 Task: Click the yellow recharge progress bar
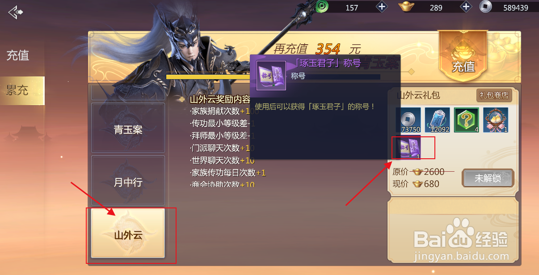pyautogui.click(x=208, y=77)
